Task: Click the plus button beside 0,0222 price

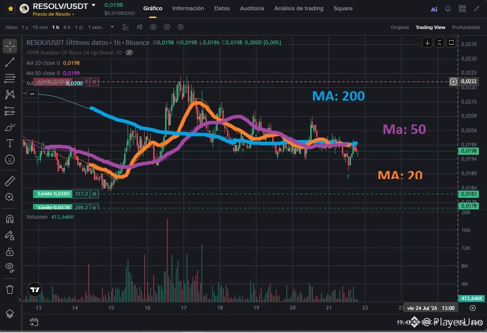Action: 453,81
